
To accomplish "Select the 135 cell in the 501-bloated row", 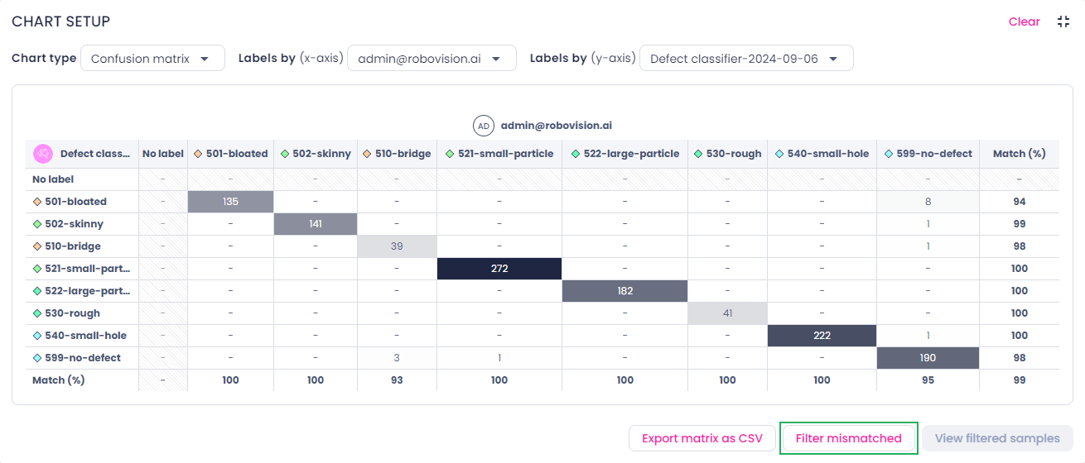I will pyautogui.click(x=231, y=202).
